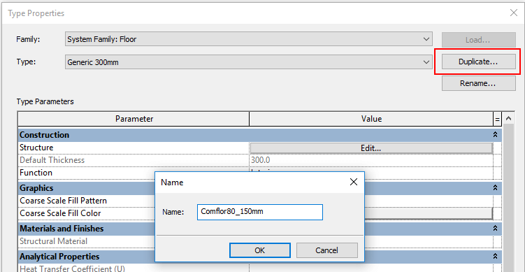Open the Family dropdown showing System Family: Floor
This screenshot has width=525, height=272.
tap(248, 39)
